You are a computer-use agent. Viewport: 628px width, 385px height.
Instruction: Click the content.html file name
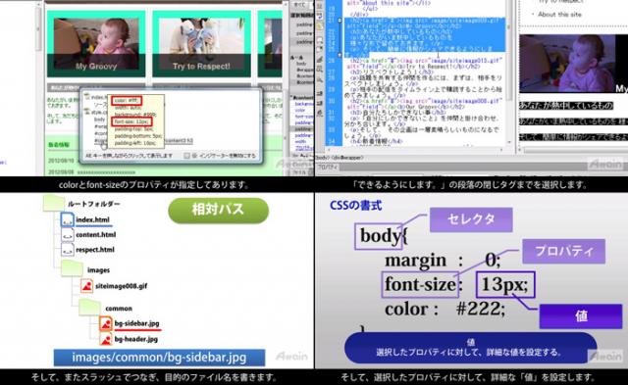(96, 235)
